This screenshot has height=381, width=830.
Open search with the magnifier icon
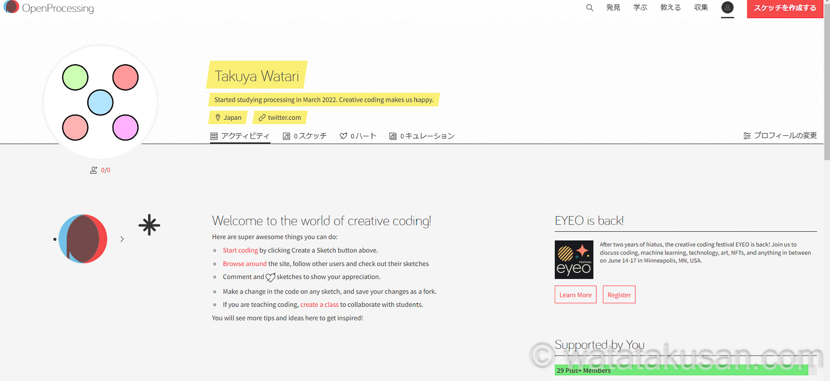tap(589, 8)
